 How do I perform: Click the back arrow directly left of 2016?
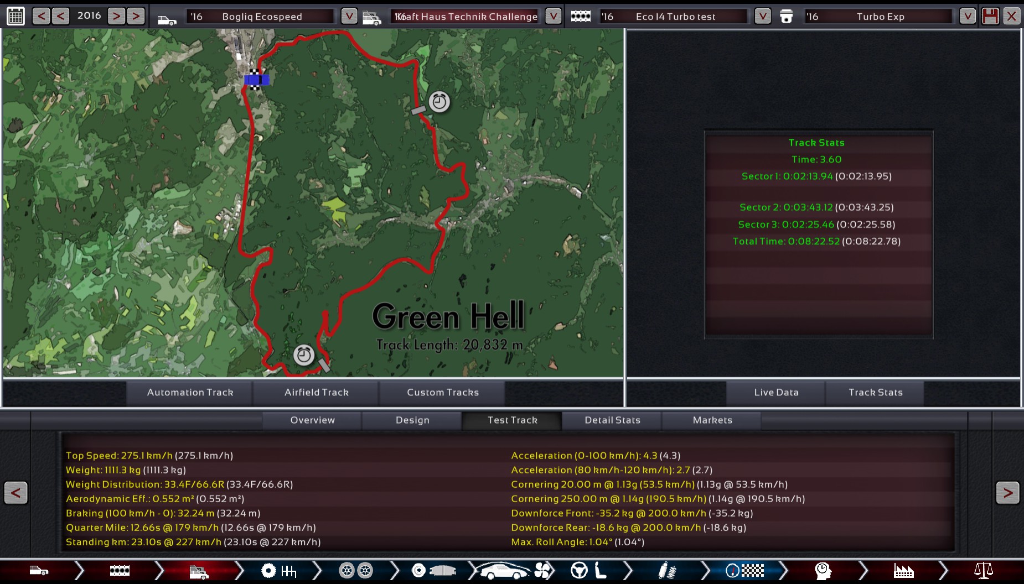click(61, 16)
